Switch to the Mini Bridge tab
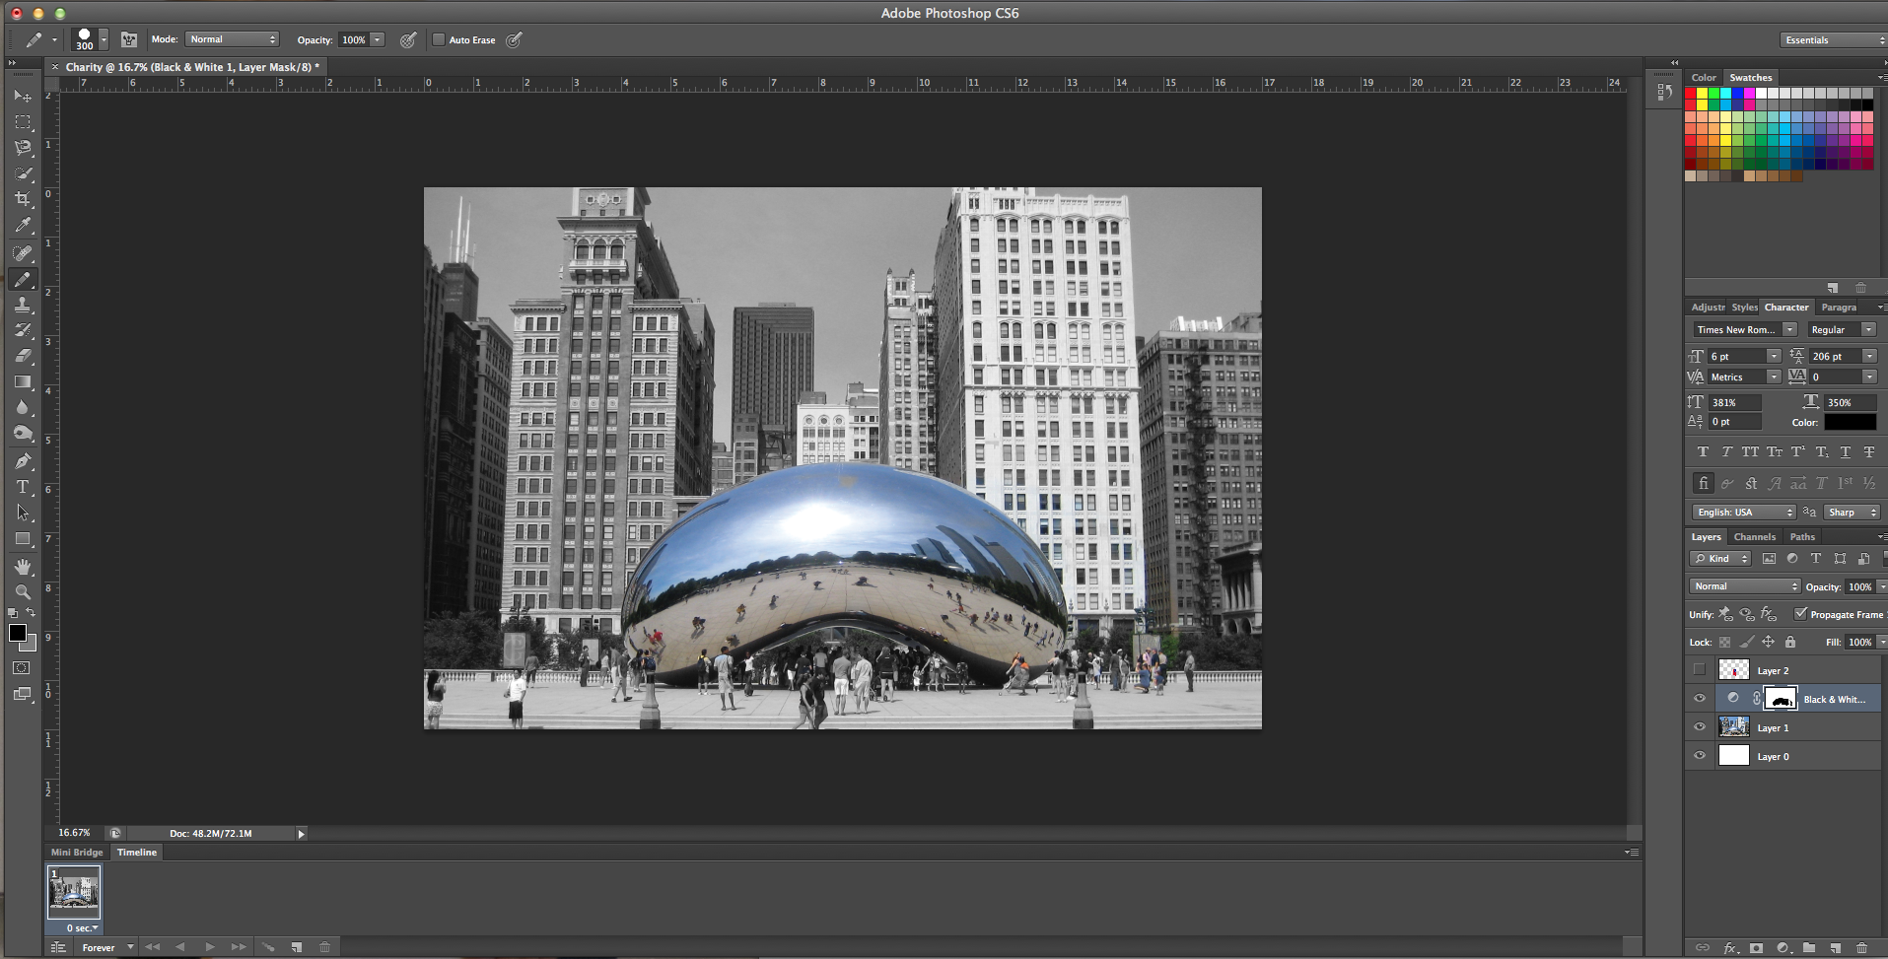 pyautogui.click(x=77, y=853)
